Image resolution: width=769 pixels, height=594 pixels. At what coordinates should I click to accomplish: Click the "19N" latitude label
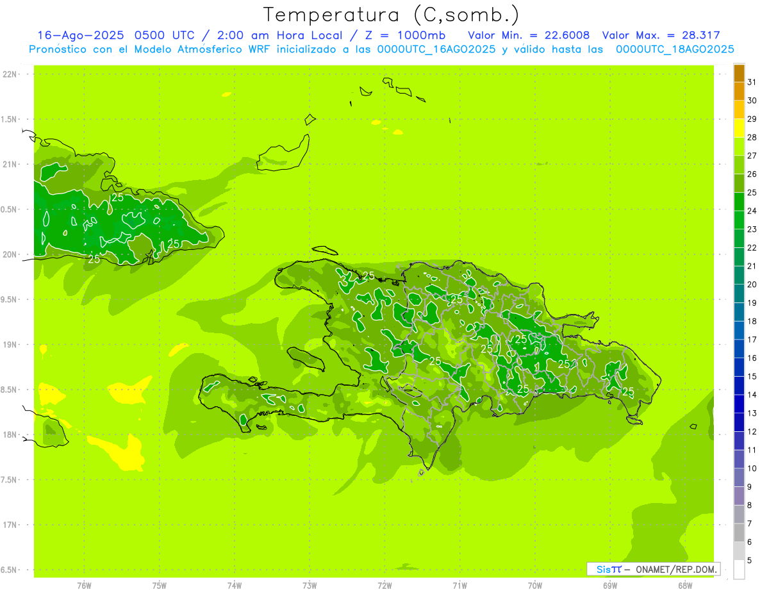[x=11, y=345]
